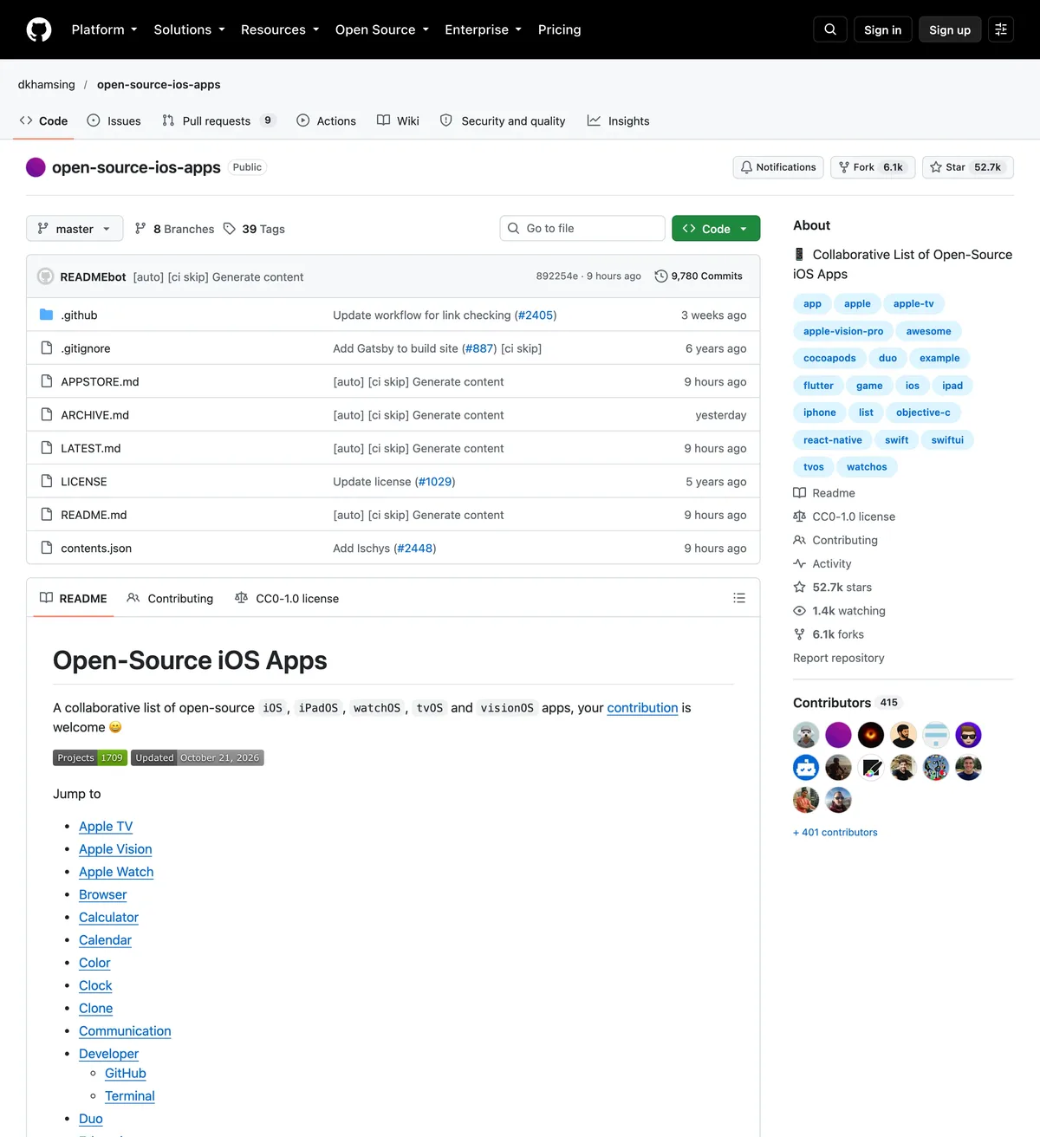Open the Wiki tab

398,121
